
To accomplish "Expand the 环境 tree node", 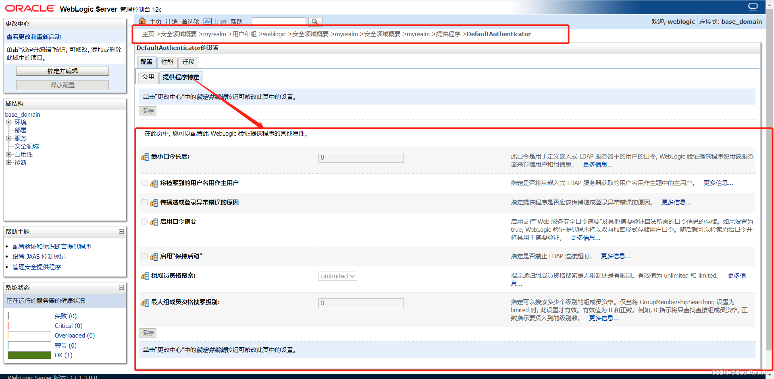I will click(x=9, y=122).
